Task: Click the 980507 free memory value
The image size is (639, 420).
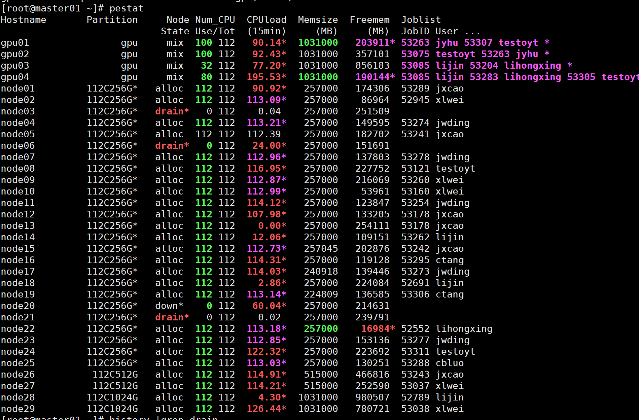Action: (x=372, y=397)
